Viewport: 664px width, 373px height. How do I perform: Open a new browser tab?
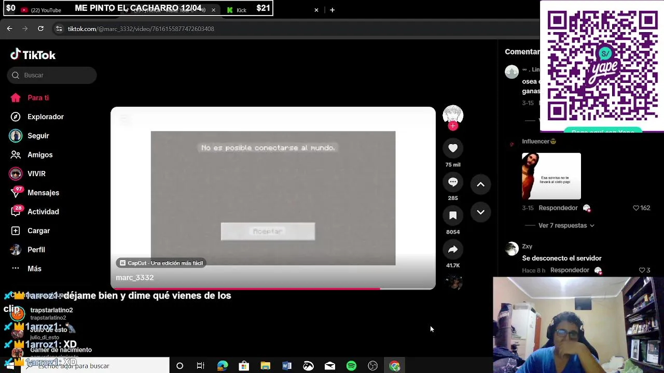(332, 10)
